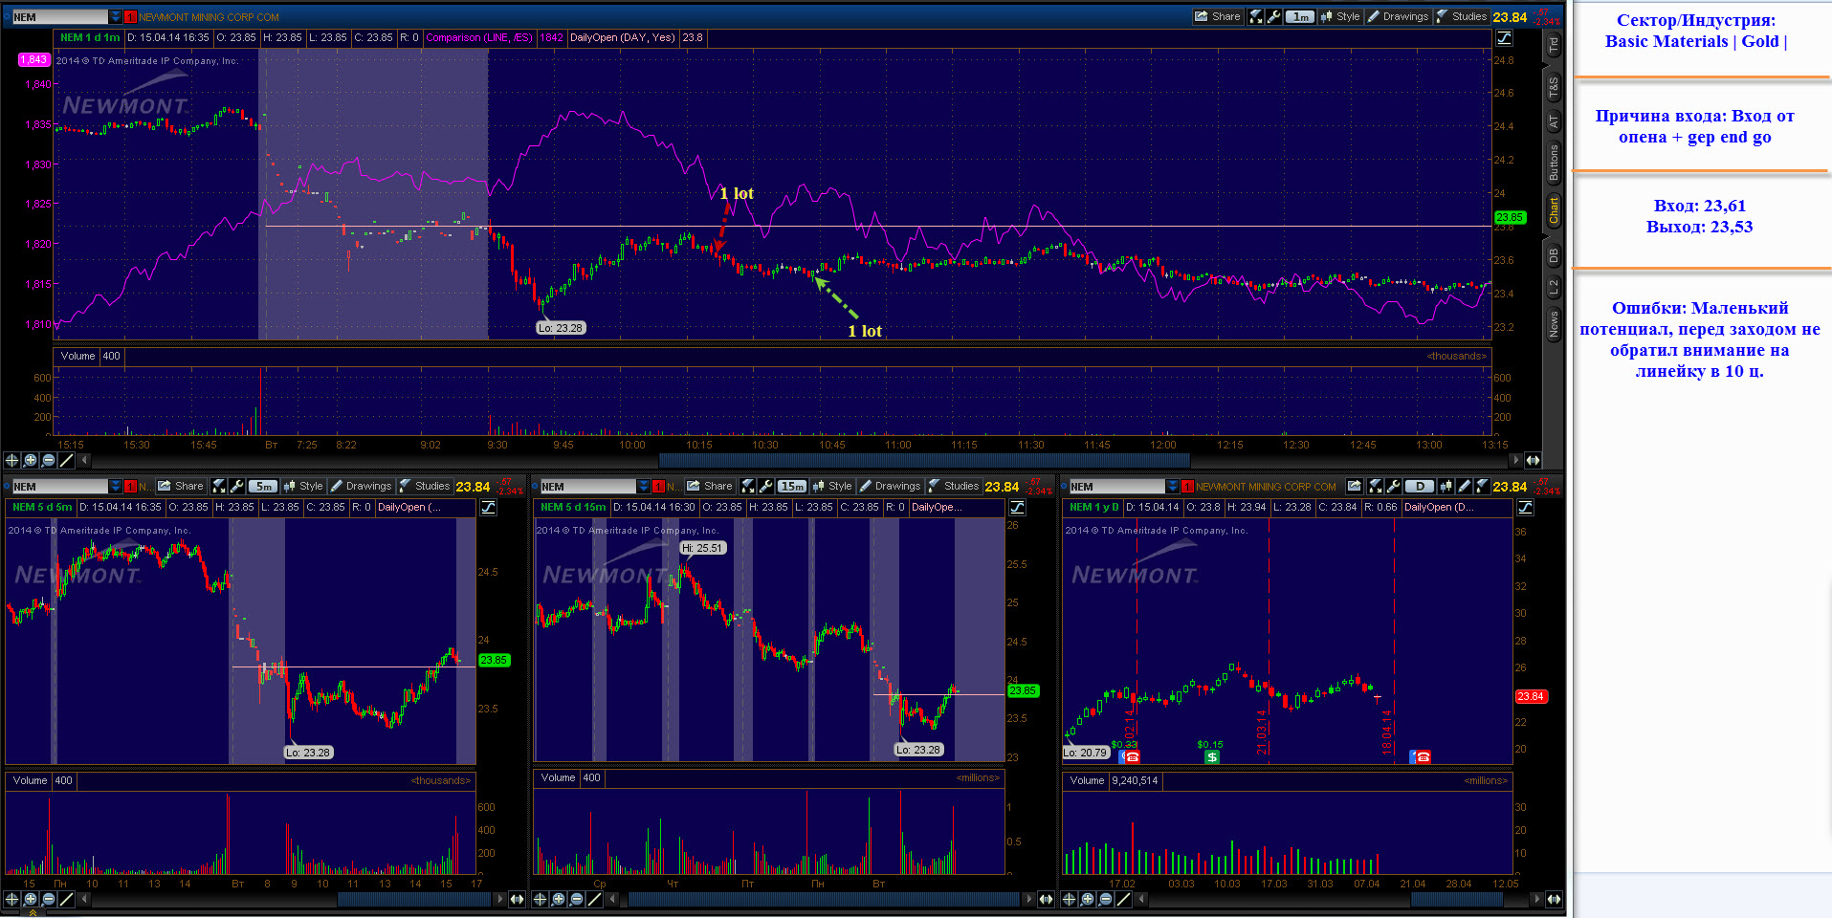The height and width of the screenshot is (918, 1832).
Task: Select line drawing tool under top chart
Action: [x=67, y=460]
